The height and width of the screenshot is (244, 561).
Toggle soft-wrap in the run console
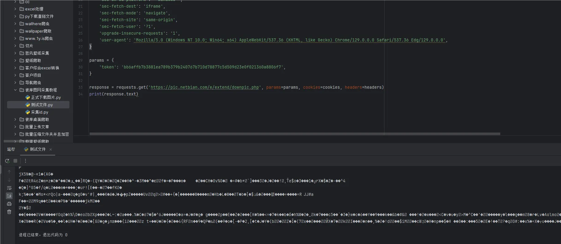click(x=9, y=188)
